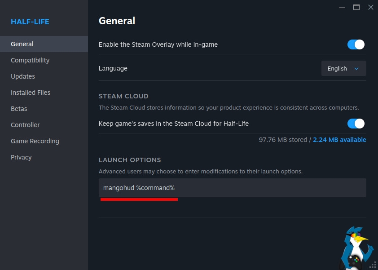Click the penguin mascot logo
Screen dimensions: 378x270
point(356,248)
